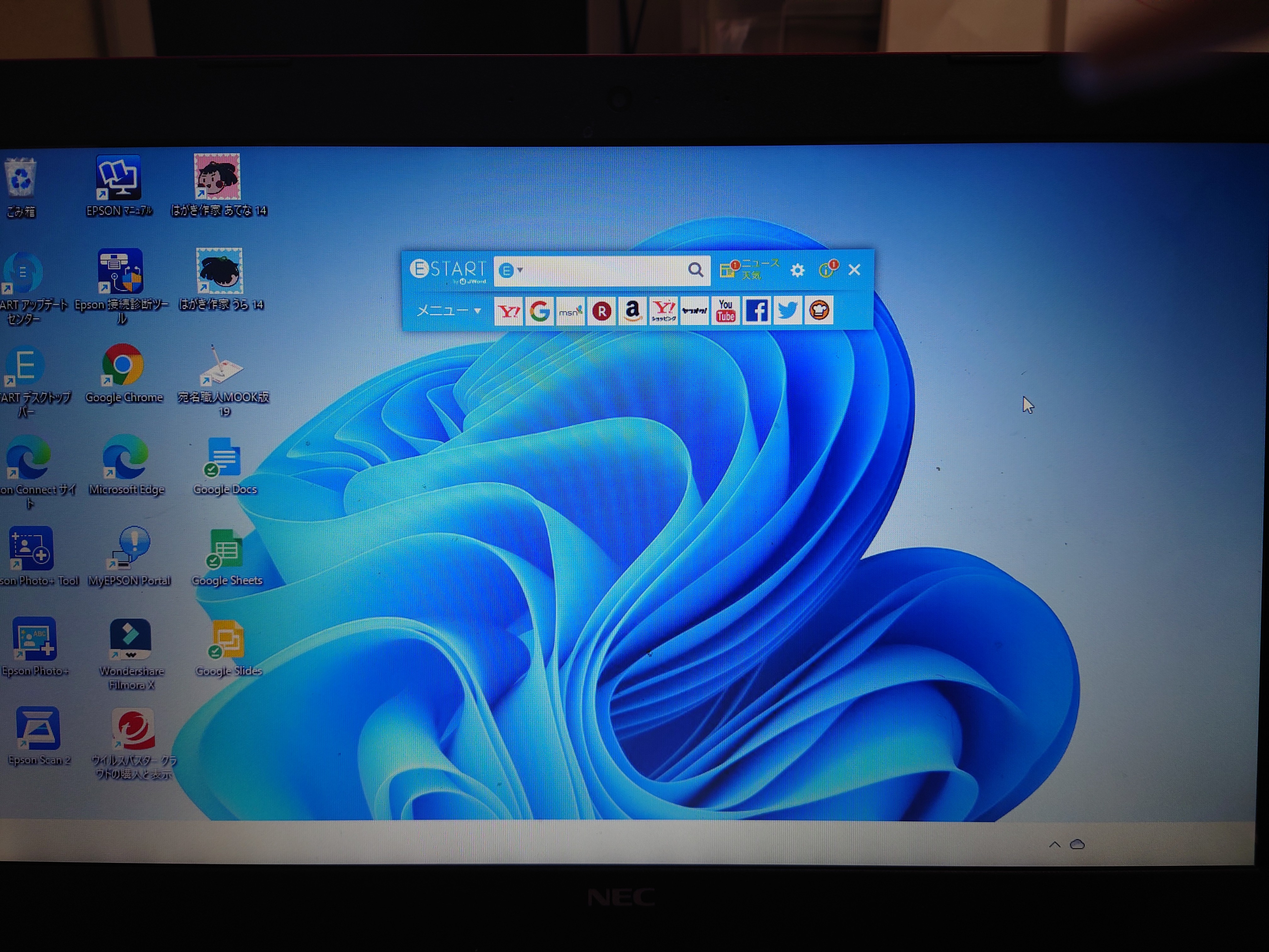Click the Yahoo! Shopping shortcut
This screenshot has height=952, width=1269.
(663, 312)
